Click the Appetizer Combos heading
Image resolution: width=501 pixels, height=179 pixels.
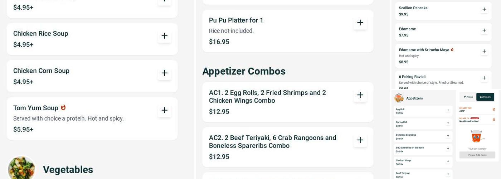click(244, 71)
